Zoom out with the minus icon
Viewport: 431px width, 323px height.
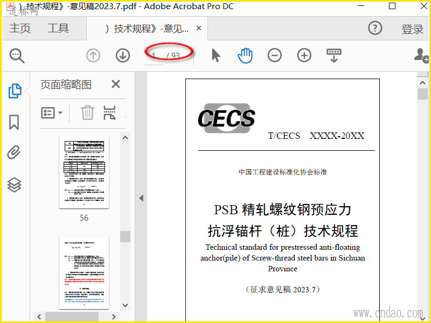point(275,55)
